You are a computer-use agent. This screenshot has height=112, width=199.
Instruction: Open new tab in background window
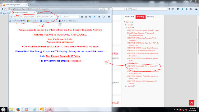pos(30,5)
